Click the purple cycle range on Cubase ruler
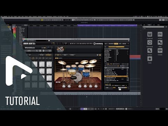Viewport: 168px width, 126px height. (107, 25)
